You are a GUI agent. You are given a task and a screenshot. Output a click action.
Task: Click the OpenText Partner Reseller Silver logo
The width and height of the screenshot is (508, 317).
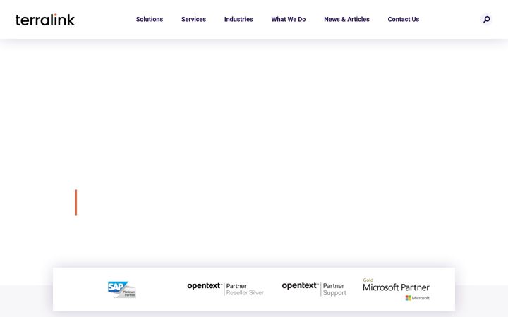(226, 290)
